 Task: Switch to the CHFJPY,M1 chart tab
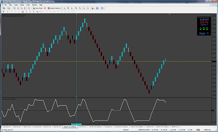tap(83, 127)
